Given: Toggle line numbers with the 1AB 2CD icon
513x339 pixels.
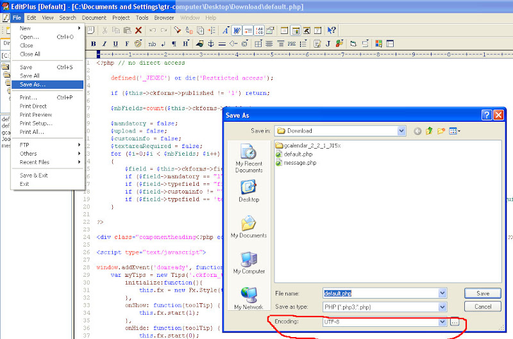Looking at the screenshot, I should click(x=259, y=31).
